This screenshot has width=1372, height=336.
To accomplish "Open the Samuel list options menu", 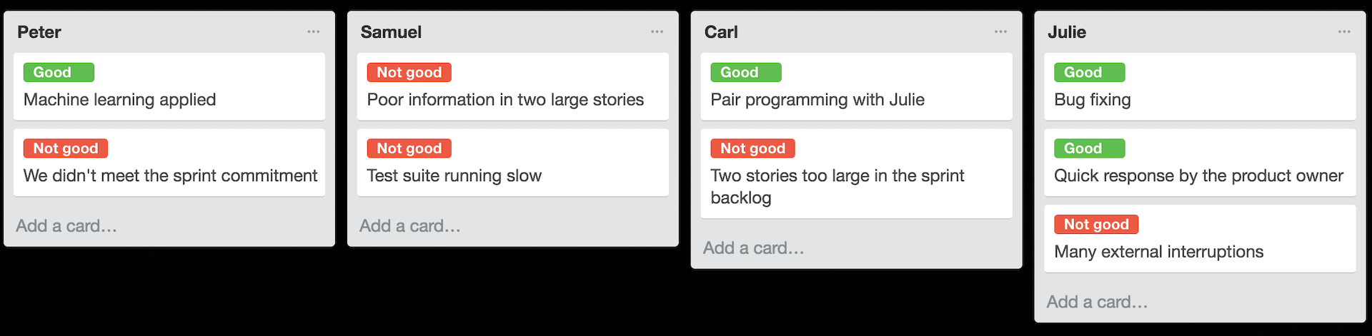I will pyautogui.click(x=657, y=31).
